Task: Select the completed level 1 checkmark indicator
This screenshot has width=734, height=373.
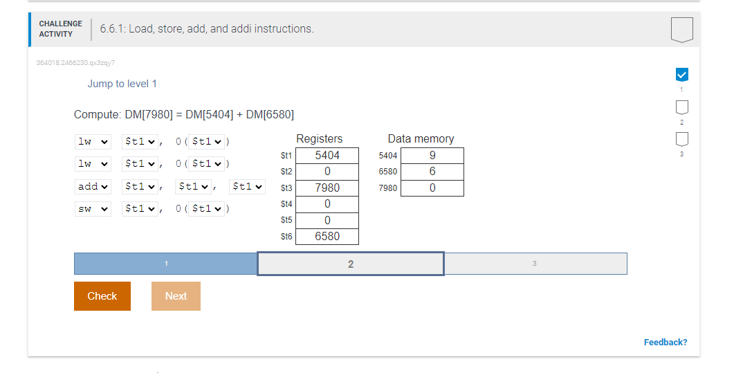Action: pos(681,75)
